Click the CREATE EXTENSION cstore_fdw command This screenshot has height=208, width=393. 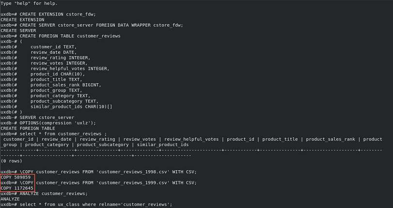tap(57, 14)
